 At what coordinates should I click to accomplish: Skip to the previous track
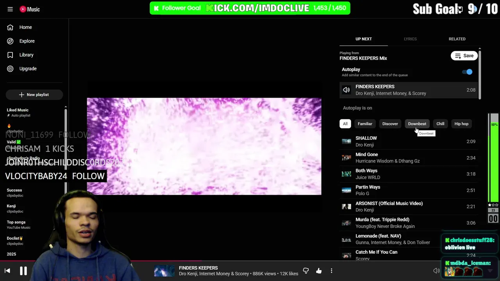click(x=7, y=270)
